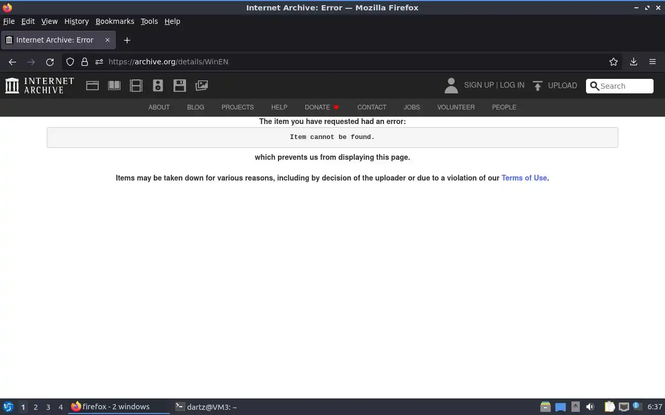Click the user avatar icon
This screenshot has height=415, width=665.
451,86
